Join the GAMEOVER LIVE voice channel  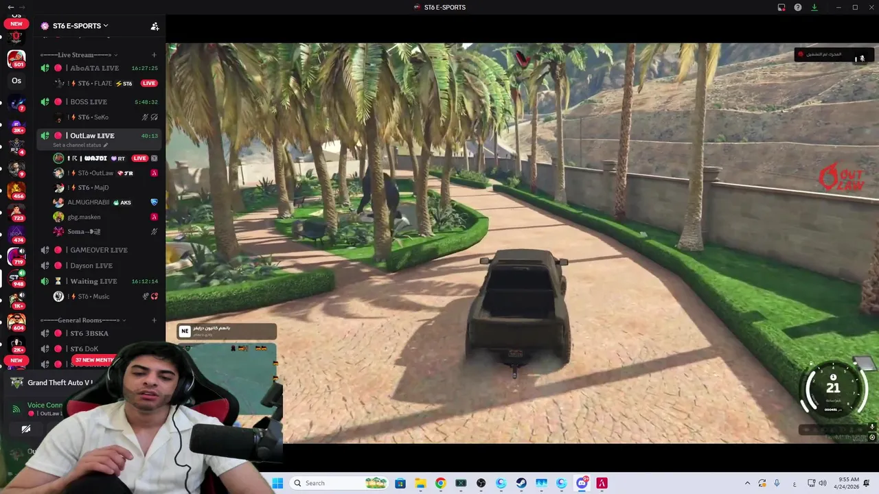100,250
